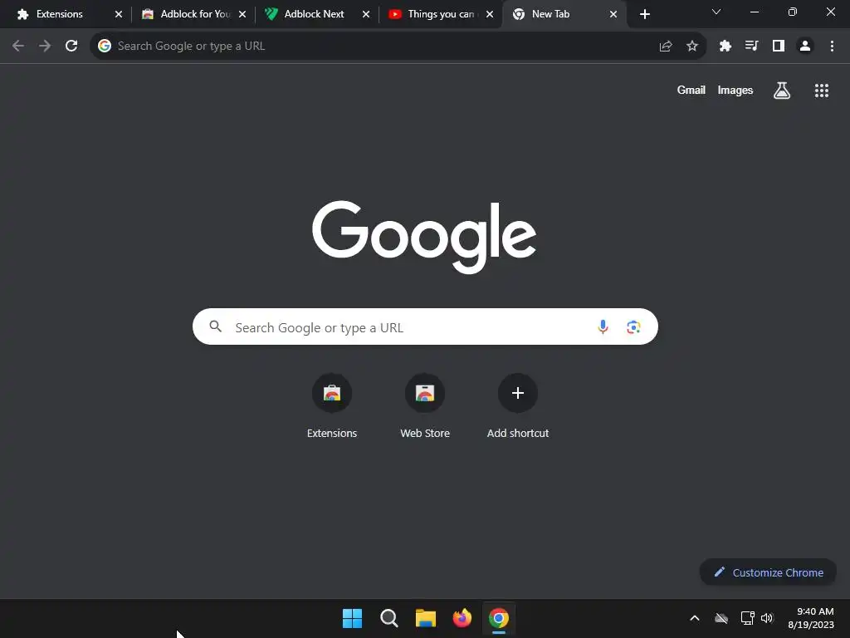Click the magnifier icon in the search box

click(215, 326)
